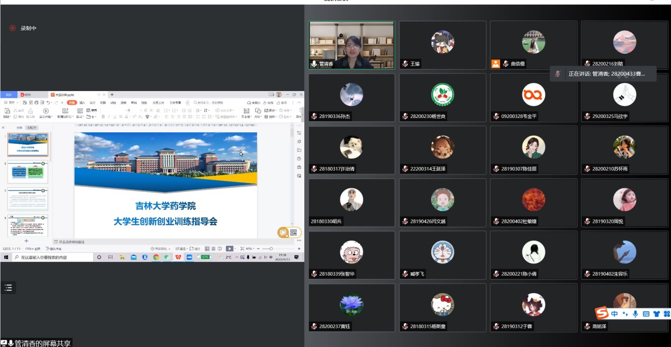Click the microphone icon on 管清香's video tile

coord(314,63)
